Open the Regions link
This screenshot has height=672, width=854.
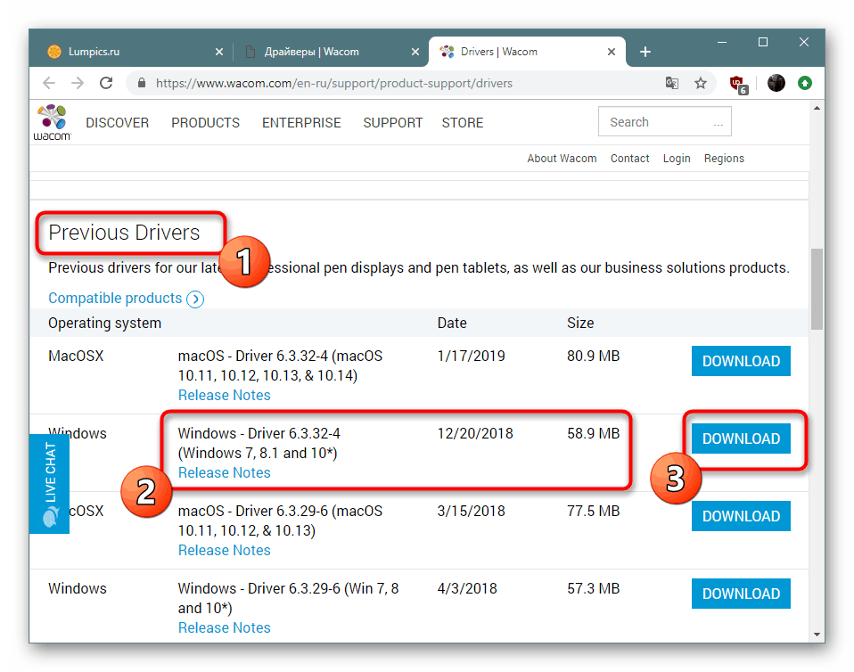[x=724, y=159]
